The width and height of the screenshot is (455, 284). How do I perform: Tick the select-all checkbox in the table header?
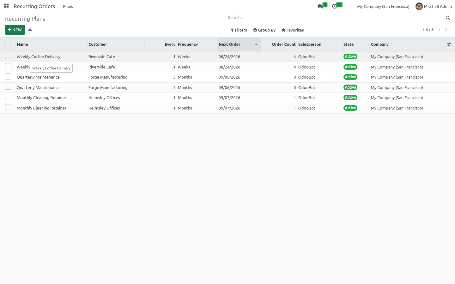pyautogui.click(x=8, y=44)
